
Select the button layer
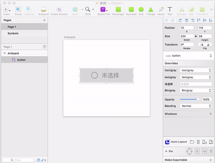coord(25,60)
